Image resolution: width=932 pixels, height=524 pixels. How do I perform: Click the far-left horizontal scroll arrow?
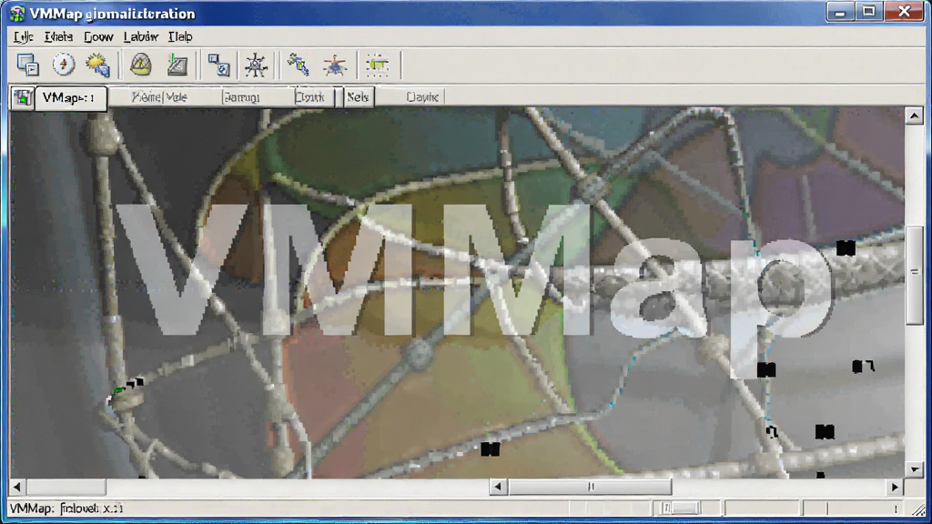[16, 488]
